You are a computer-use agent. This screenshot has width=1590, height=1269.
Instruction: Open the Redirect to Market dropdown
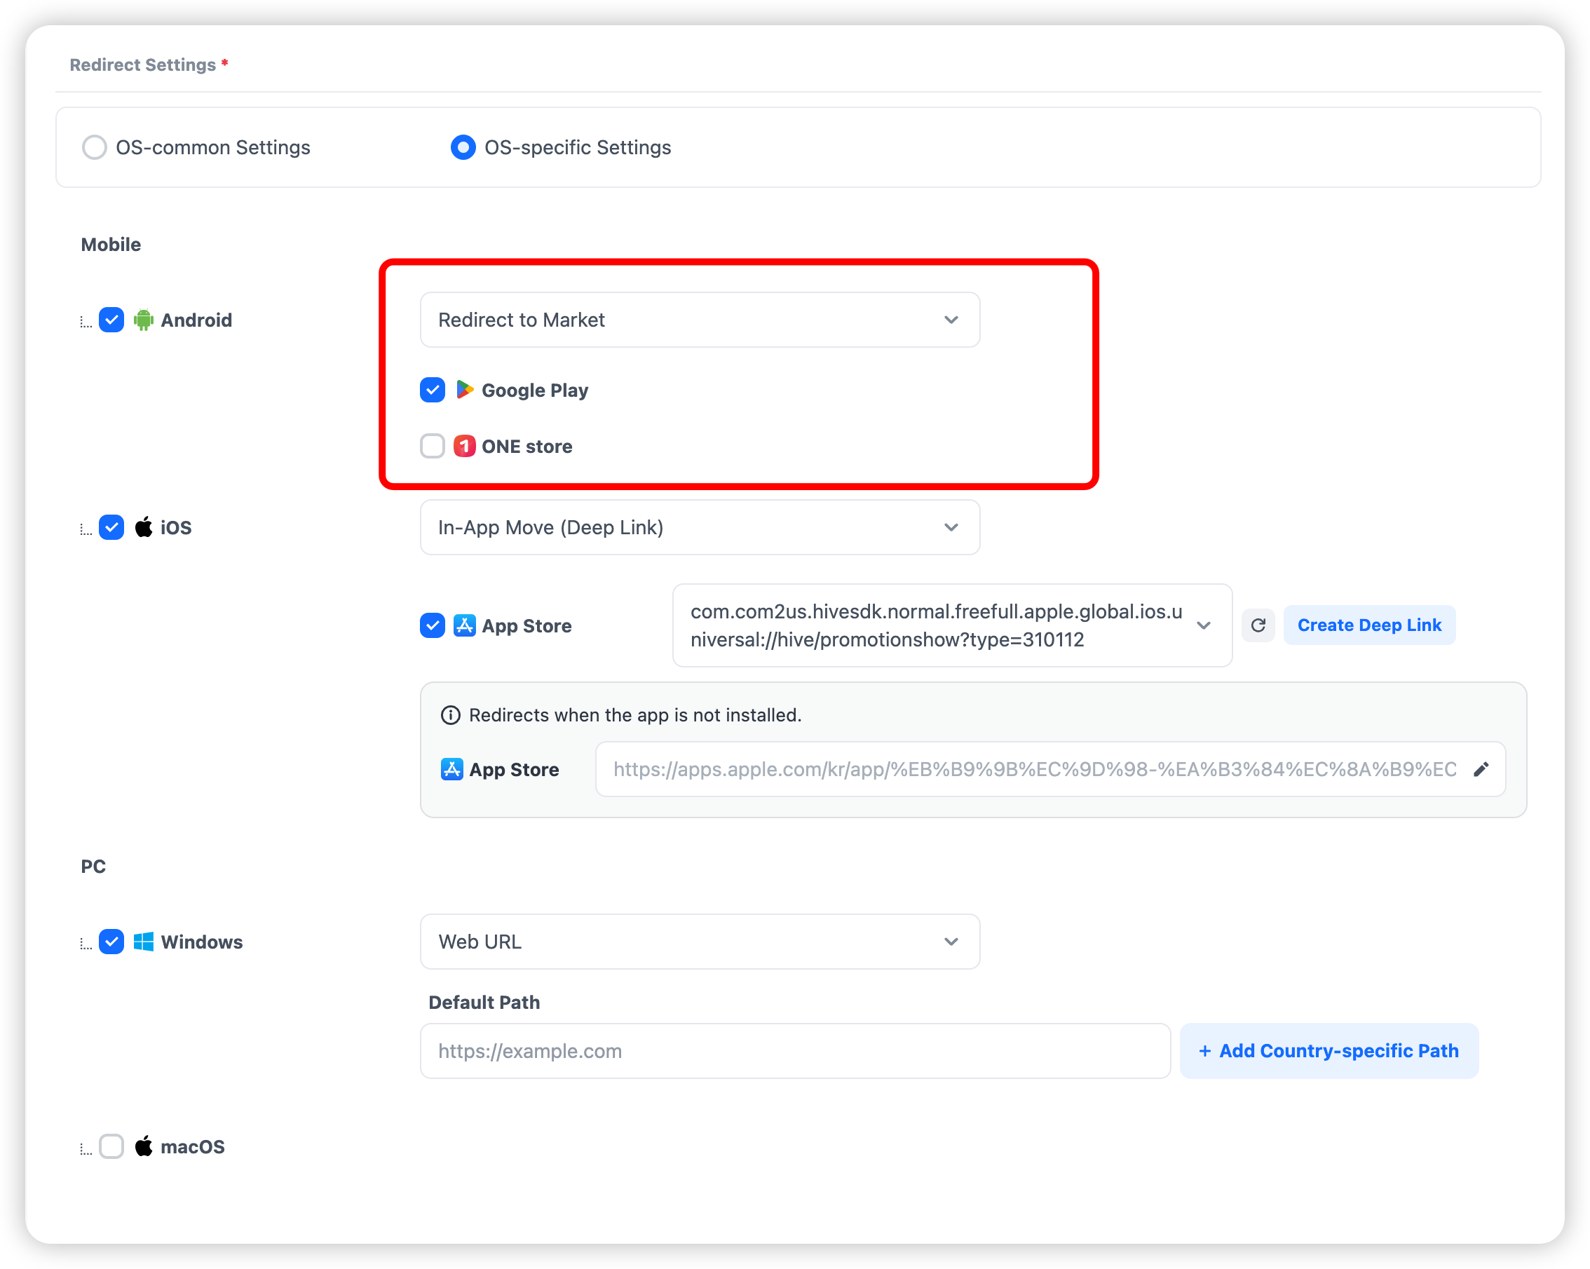pyautogui.click(x=699, y=320)
